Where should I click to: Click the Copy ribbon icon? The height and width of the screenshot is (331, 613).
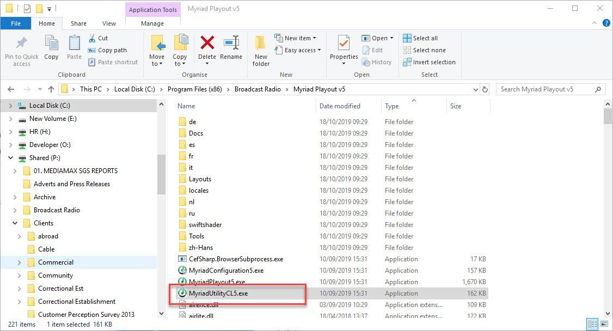[51, 42]
